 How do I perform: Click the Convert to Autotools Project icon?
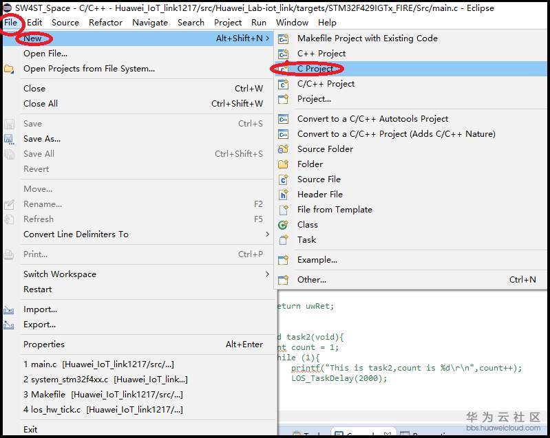point(283,119)
